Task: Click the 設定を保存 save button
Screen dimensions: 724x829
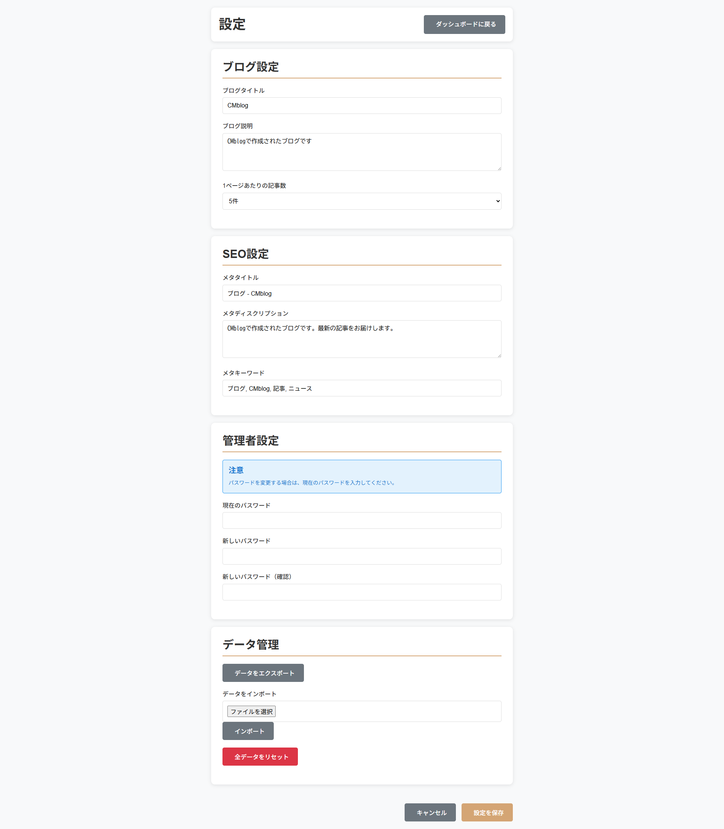Action: point(487,812)
